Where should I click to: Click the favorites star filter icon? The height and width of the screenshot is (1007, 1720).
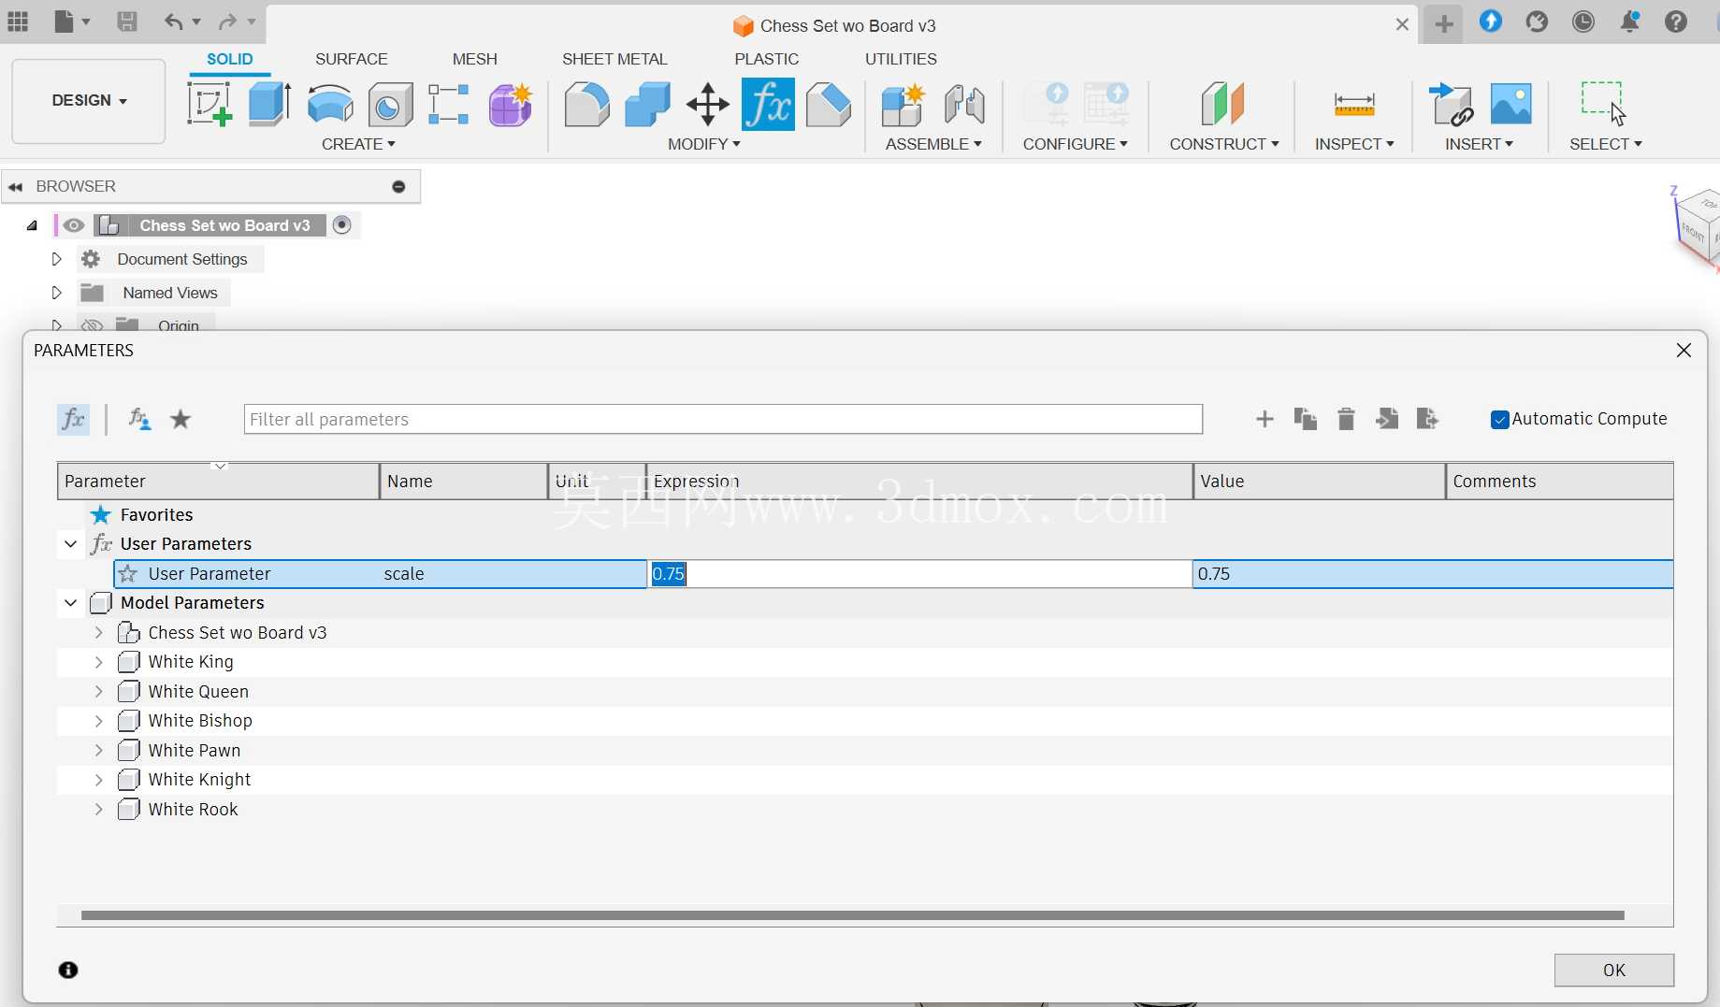(x=181, y=419)
